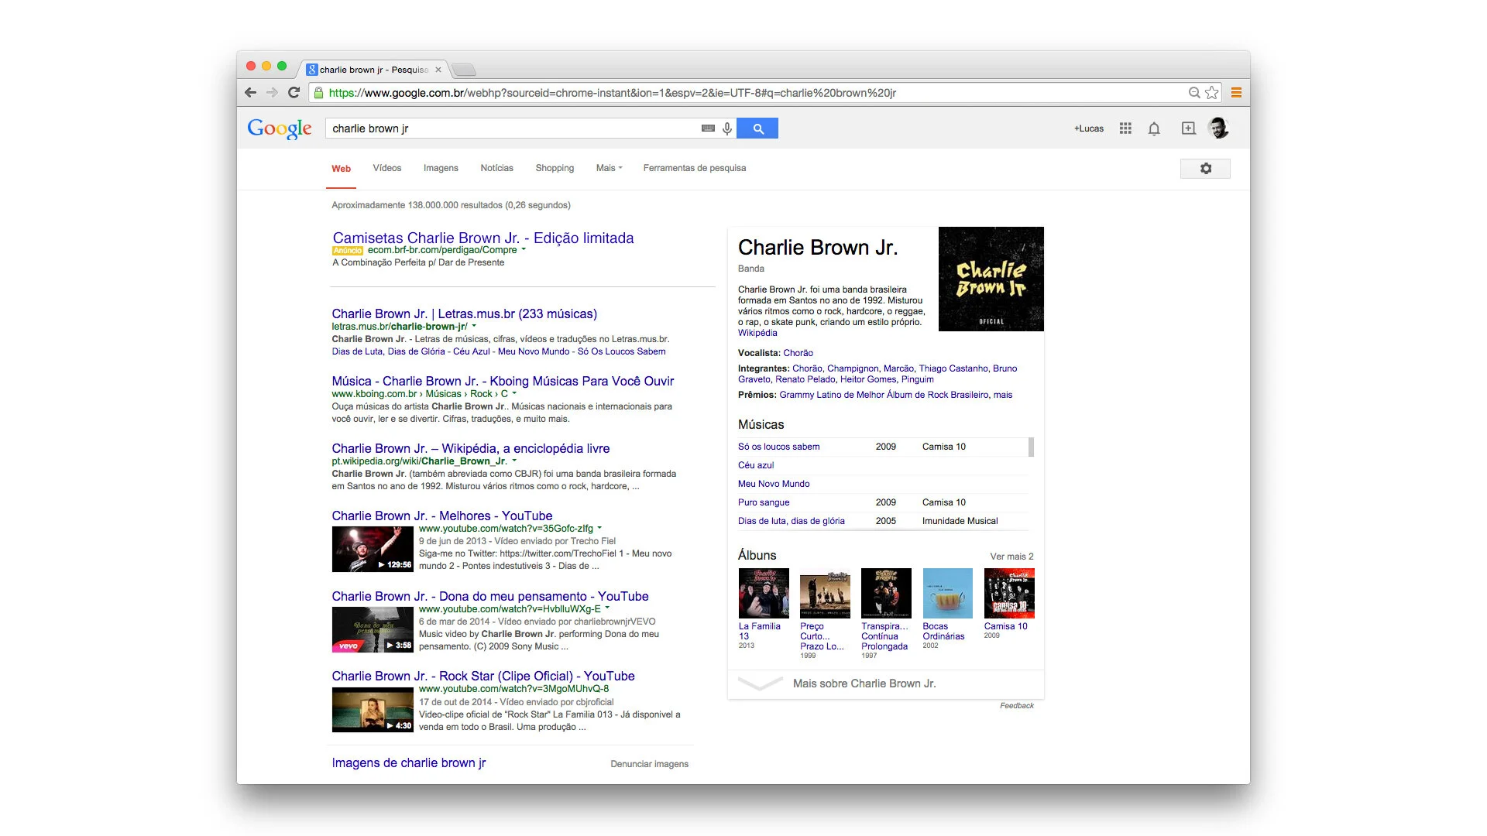Open the song Só os loucos sabem

coord(778,447)
